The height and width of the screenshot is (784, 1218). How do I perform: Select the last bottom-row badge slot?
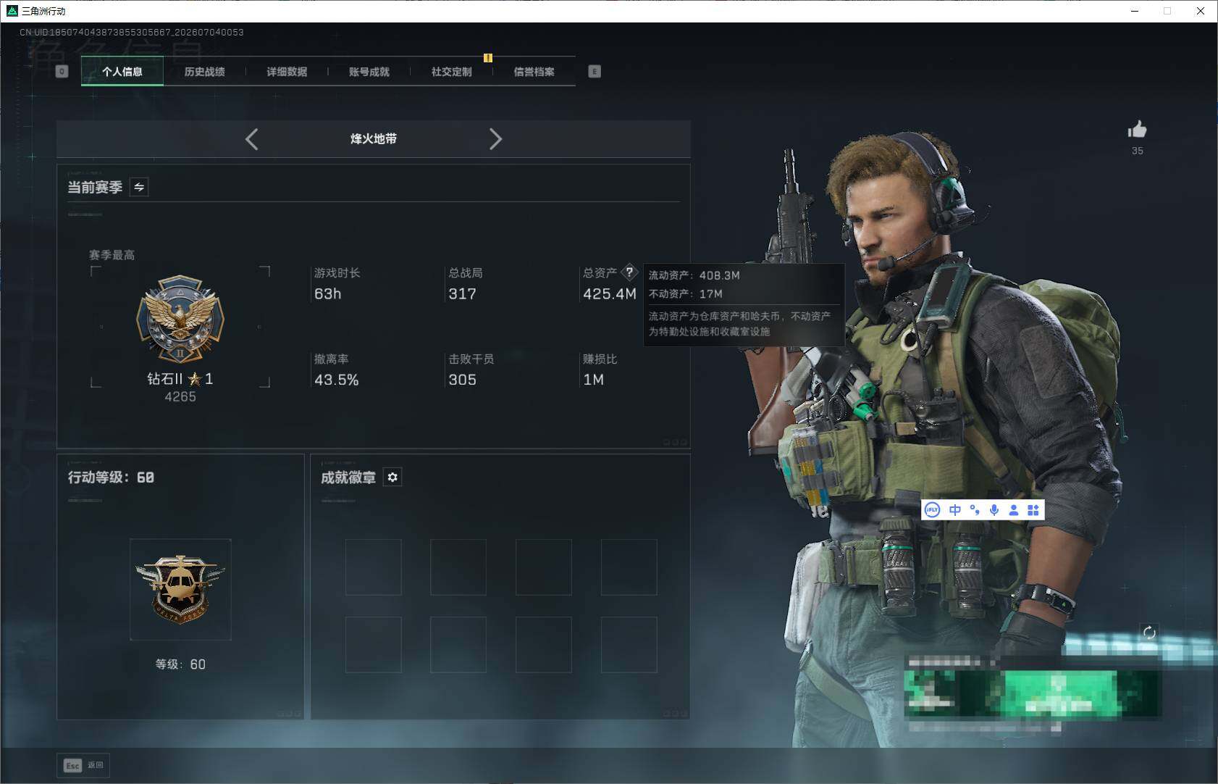629,645
